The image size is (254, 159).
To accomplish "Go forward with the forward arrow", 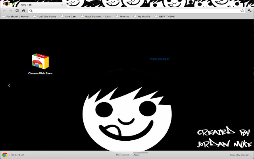I will coord(11,11).
